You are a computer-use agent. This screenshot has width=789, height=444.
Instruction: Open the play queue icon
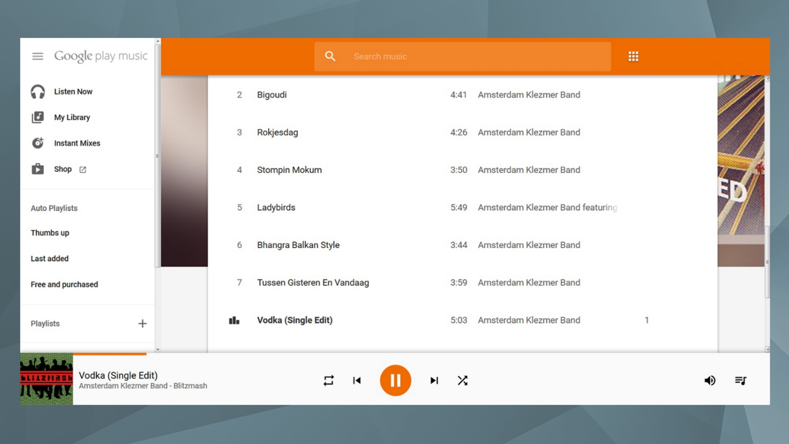click(x=741, y=381)
